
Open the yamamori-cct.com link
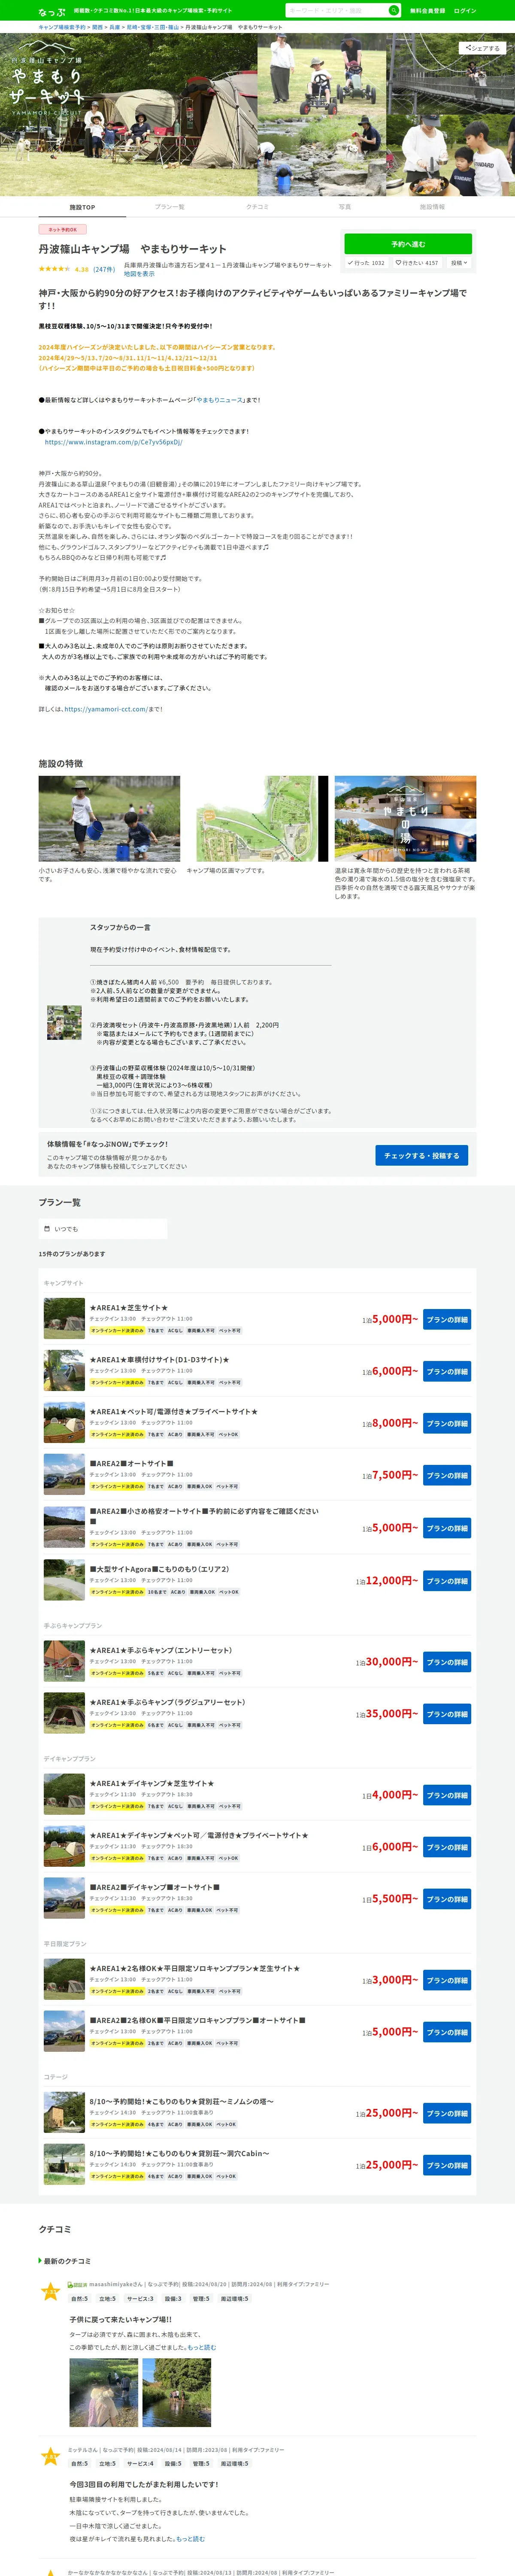point(106,709)
